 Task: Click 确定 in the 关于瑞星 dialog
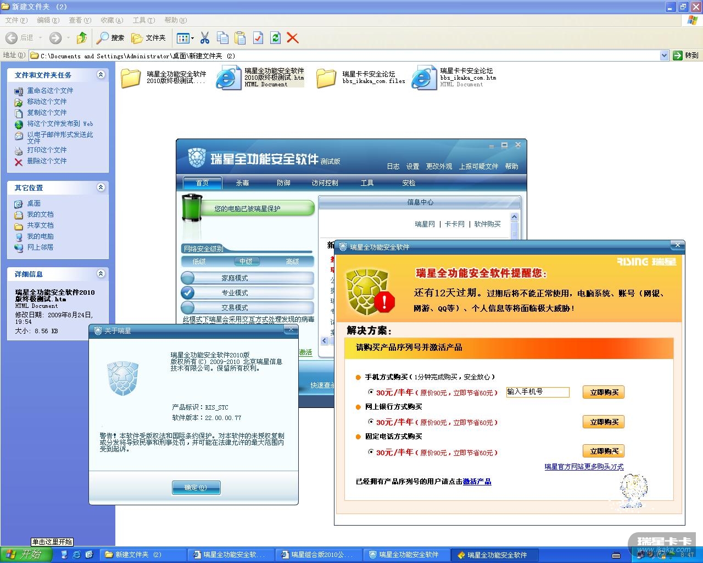point(196,488)
